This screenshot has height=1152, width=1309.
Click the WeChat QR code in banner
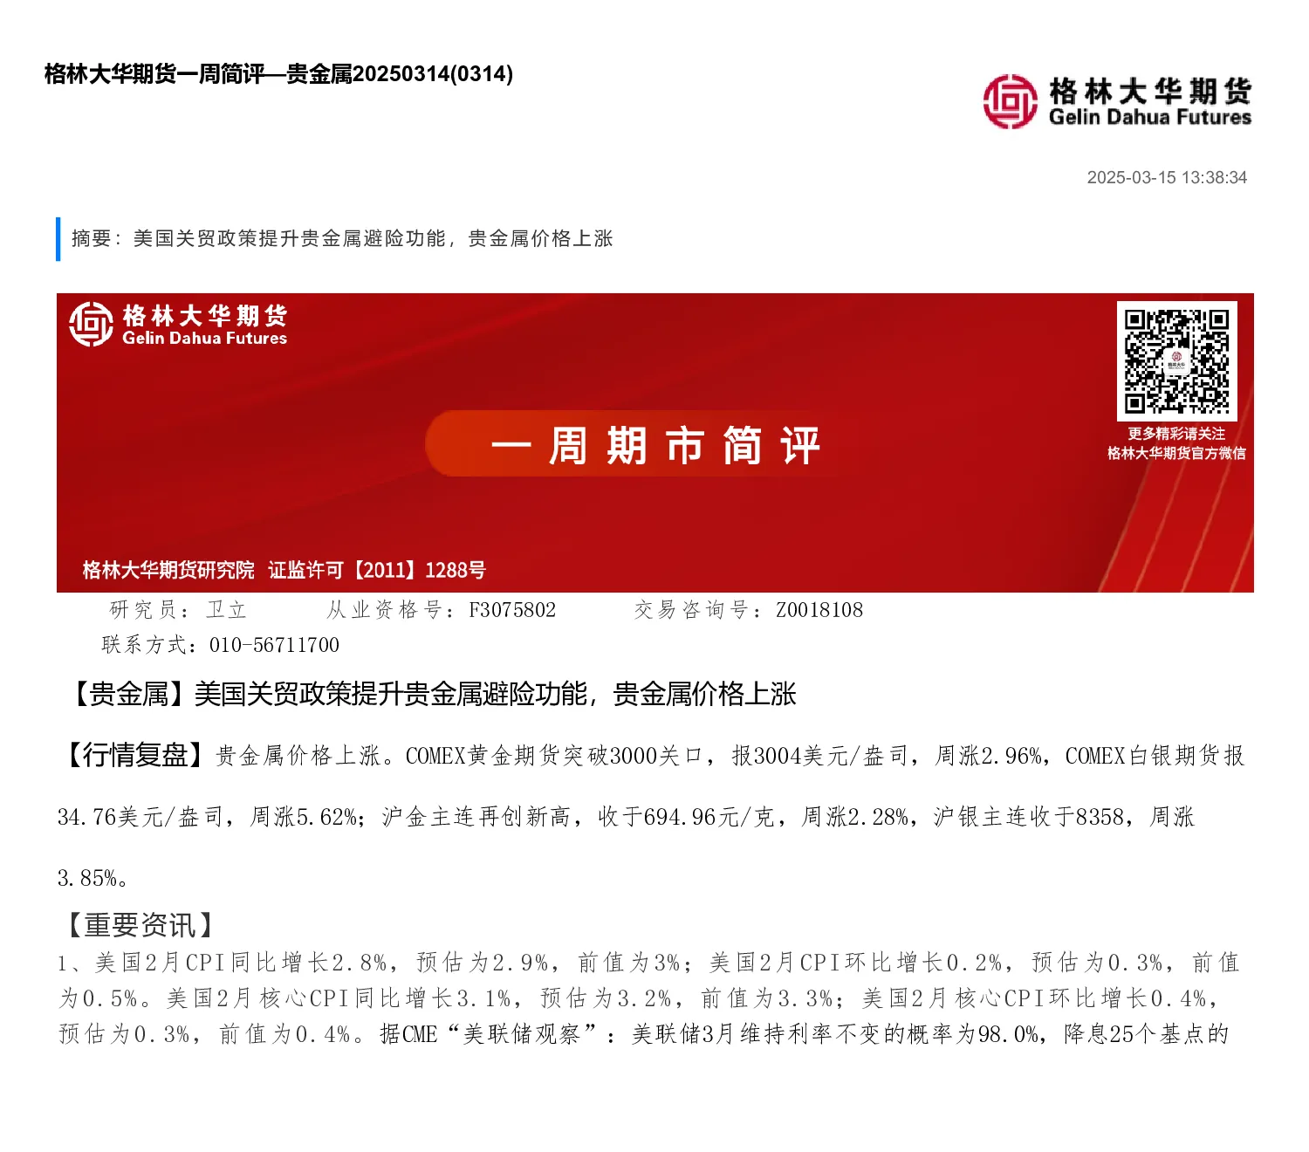[x=1176, y=360]
